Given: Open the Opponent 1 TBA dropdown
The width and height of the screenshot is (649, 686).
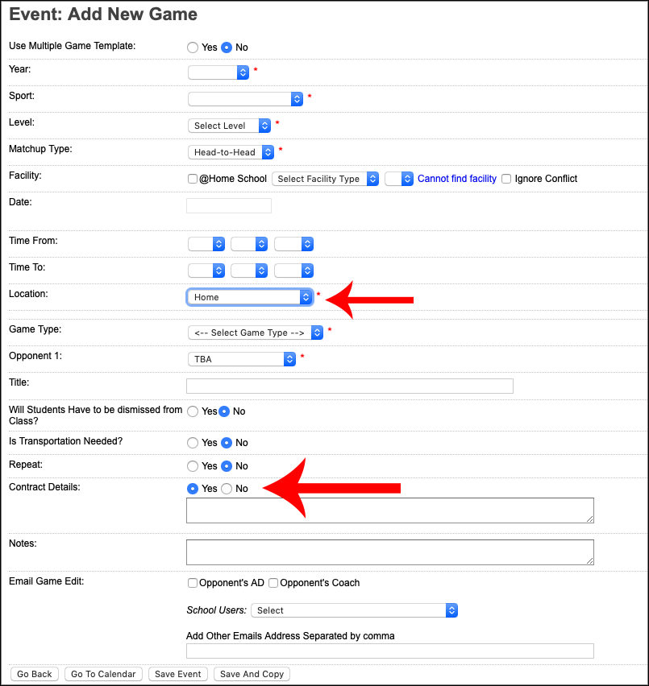Looking at the screenshot, I should coord(242,359).
